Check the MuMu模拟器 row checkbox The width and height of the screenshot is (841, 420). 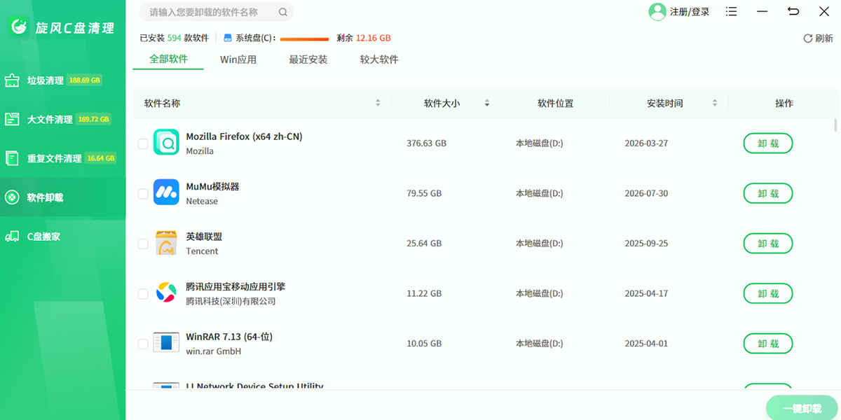tap(143, 193)
